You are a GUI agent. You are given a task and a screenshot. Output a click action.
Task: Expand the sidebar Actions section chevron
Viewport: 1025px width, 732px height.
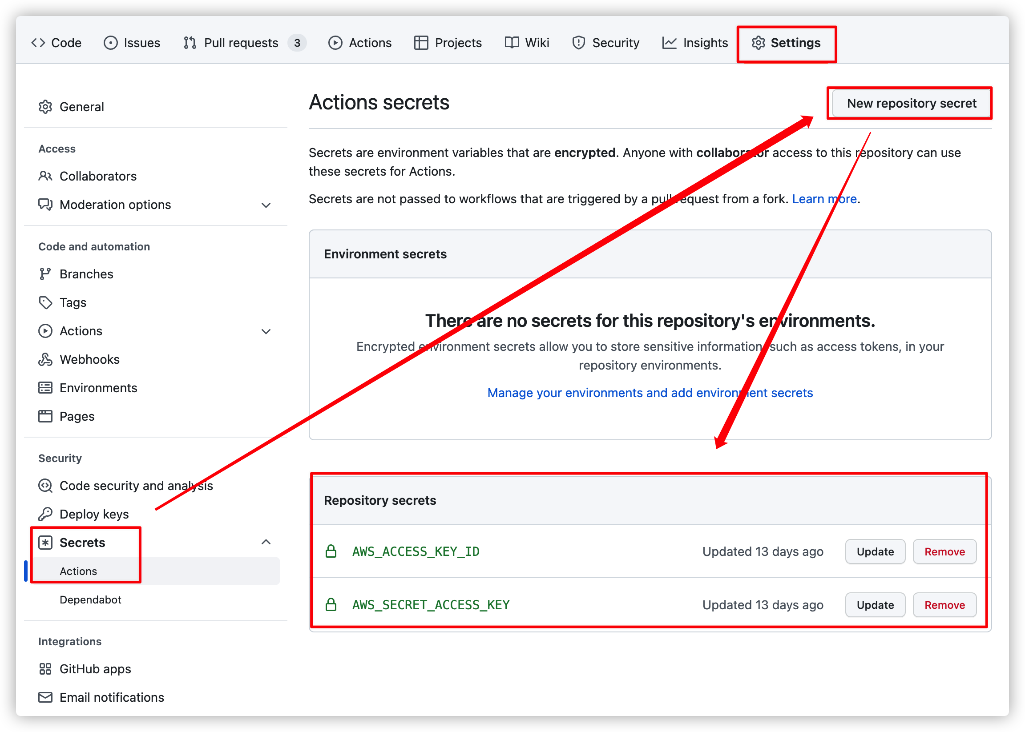point(266,331)
